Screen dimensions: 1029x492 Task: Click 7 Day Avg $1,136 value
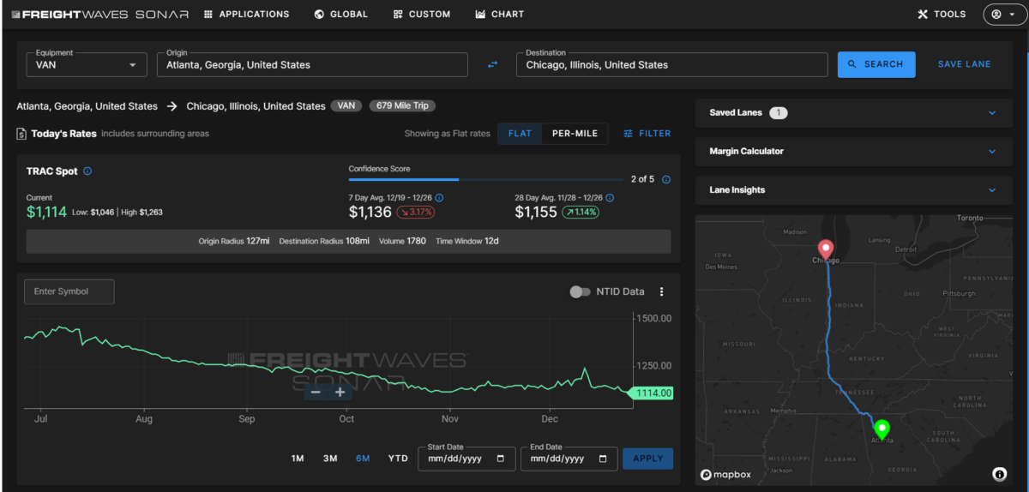coord(370,212)
